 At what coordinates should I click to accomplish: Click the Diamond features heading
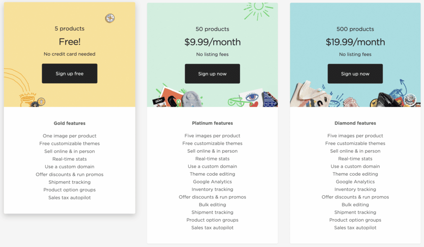tap(355, 123)
